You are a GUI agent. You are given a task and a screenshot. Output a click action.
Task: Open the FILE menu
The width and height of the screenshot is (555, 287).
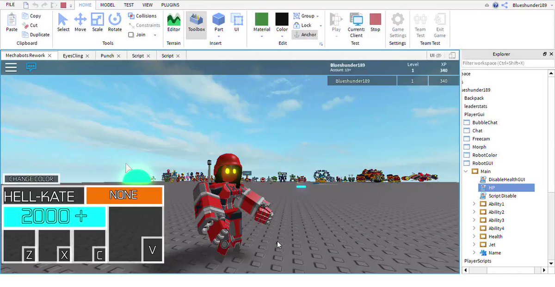pyautogui.click(x=10, y=5)
